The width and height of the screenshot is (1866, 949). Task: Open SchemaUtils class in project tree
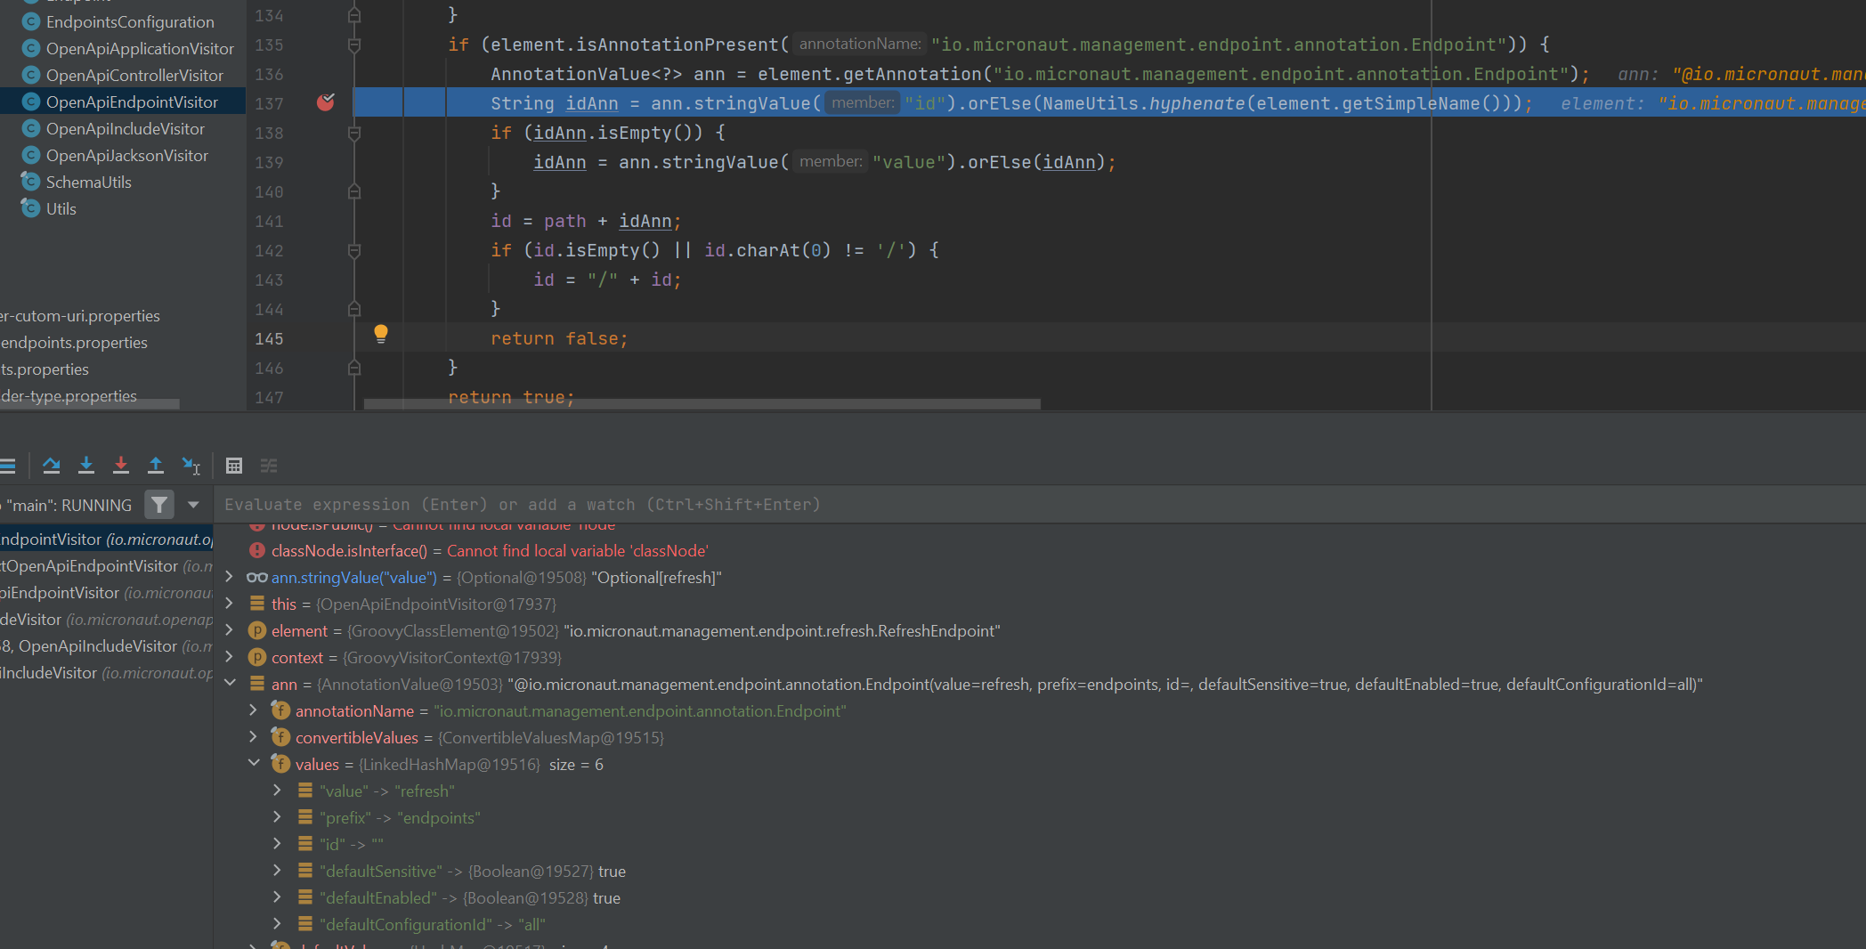(x=89, y=182)
